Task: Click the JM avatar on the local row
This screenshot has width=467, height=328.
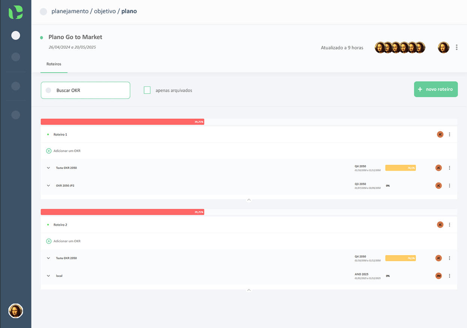Action: [439, 276]
